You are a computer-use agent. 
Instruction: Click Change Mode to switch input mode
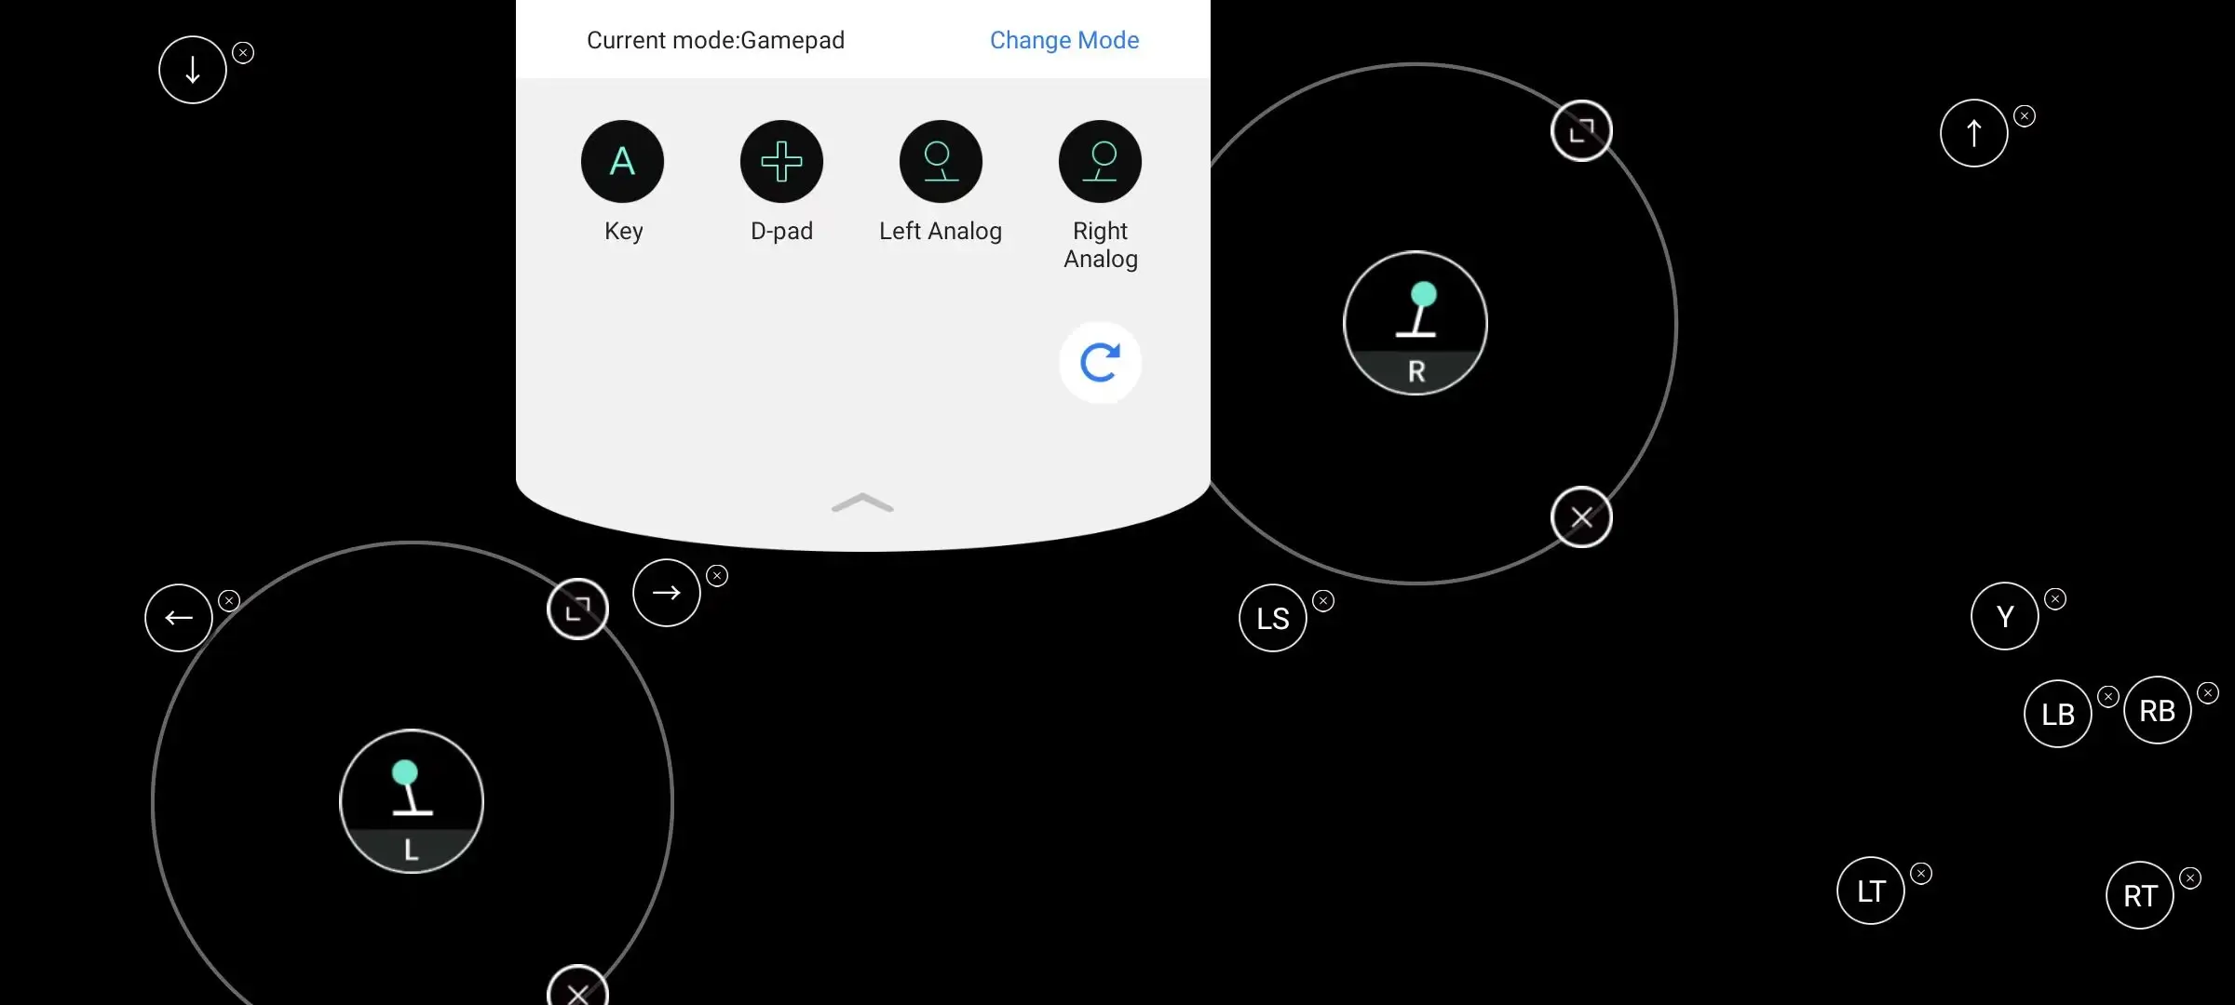1064,38
